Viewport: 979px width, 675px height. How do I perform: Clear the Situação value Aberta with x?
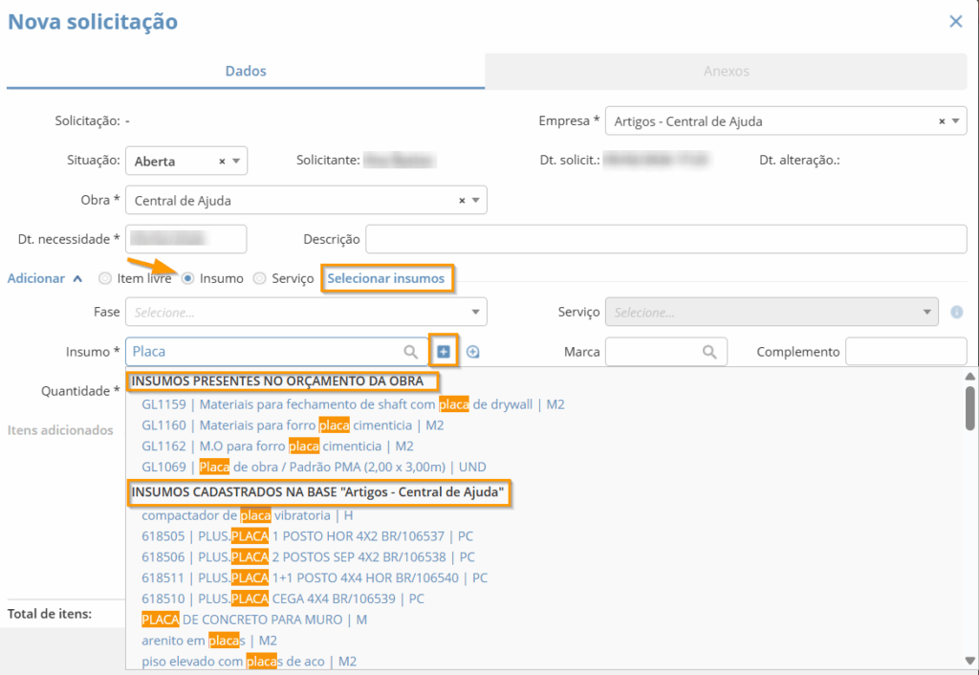223,162
